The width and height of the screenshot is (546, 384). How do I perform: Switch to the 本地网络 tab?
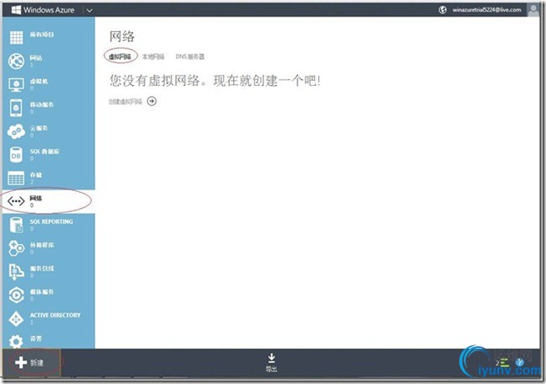[153, 56]
